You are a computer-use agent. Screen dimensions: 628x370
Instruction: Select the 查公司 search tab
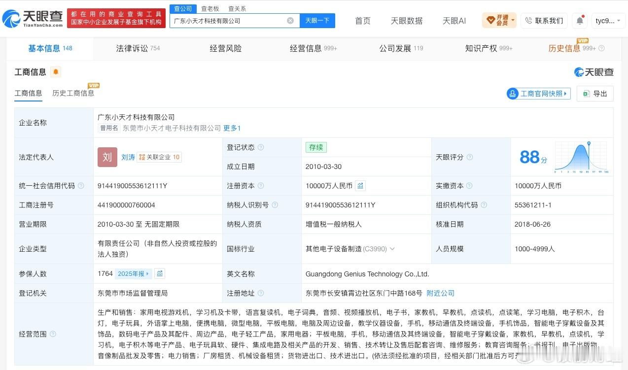[x=183, y=9]
